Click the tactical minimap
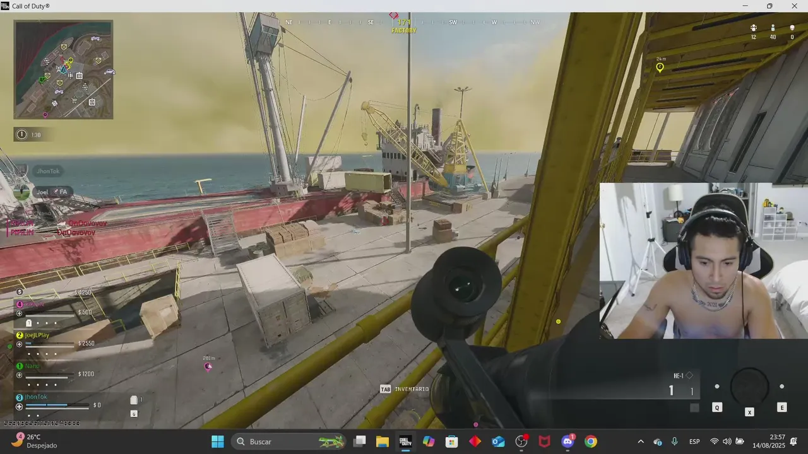The height and width of the screenshot is (454, 808). (x=63, y=69)
